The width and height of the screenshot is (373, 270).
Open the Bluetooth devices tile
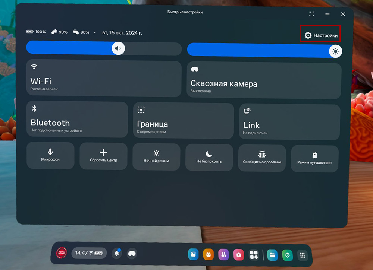(x=77, y=119)
